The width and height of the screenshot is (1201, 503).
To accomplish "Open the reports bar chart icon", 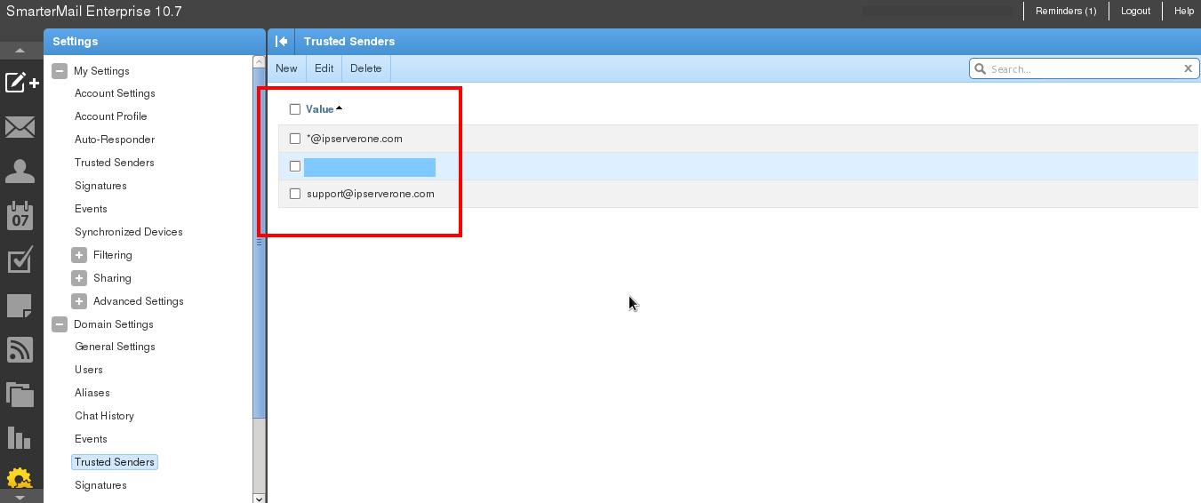I will [x=20, y=437].
